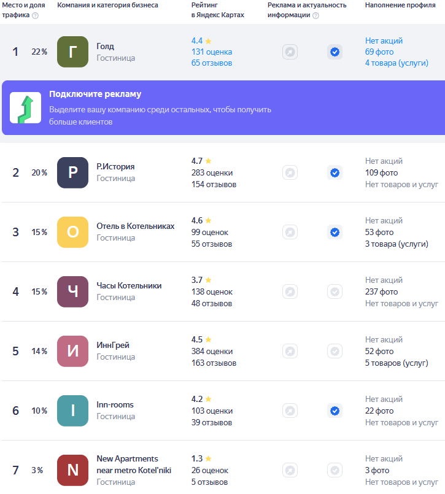Click the dark 'Р' logo of Р.История
Screen dimensions: 445x494
pos(72,172)
